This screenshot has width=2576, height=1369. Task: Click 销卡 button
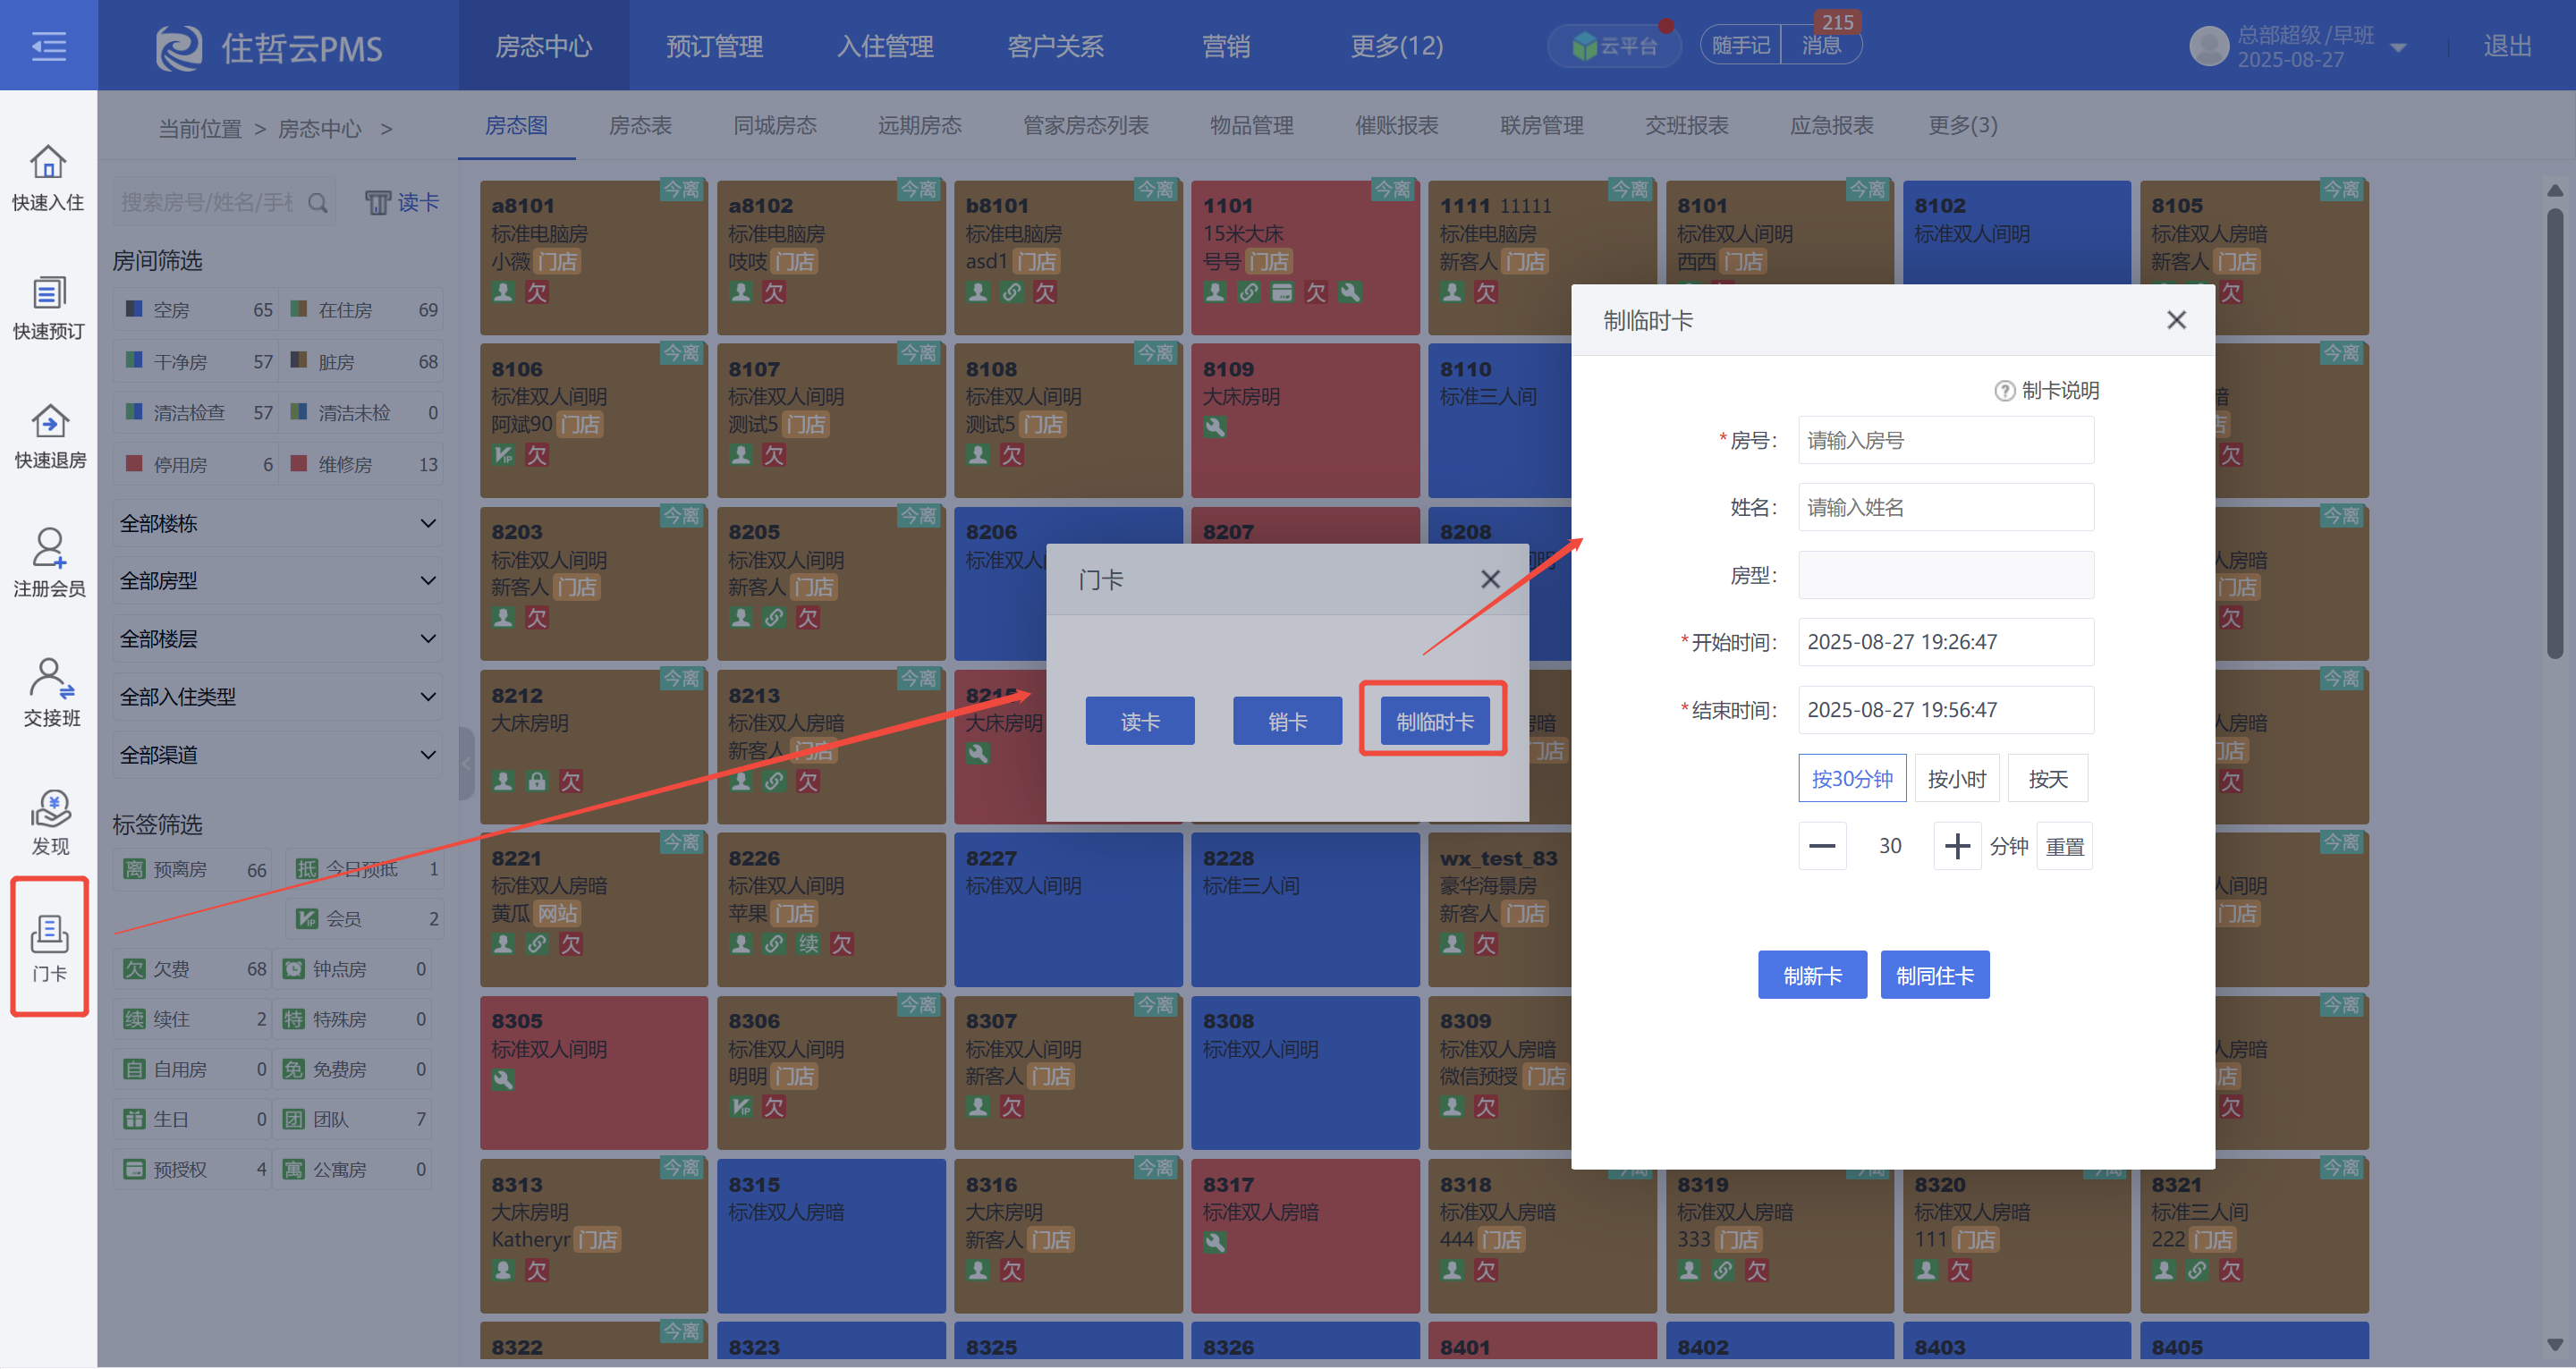[x=1287, y=721]
